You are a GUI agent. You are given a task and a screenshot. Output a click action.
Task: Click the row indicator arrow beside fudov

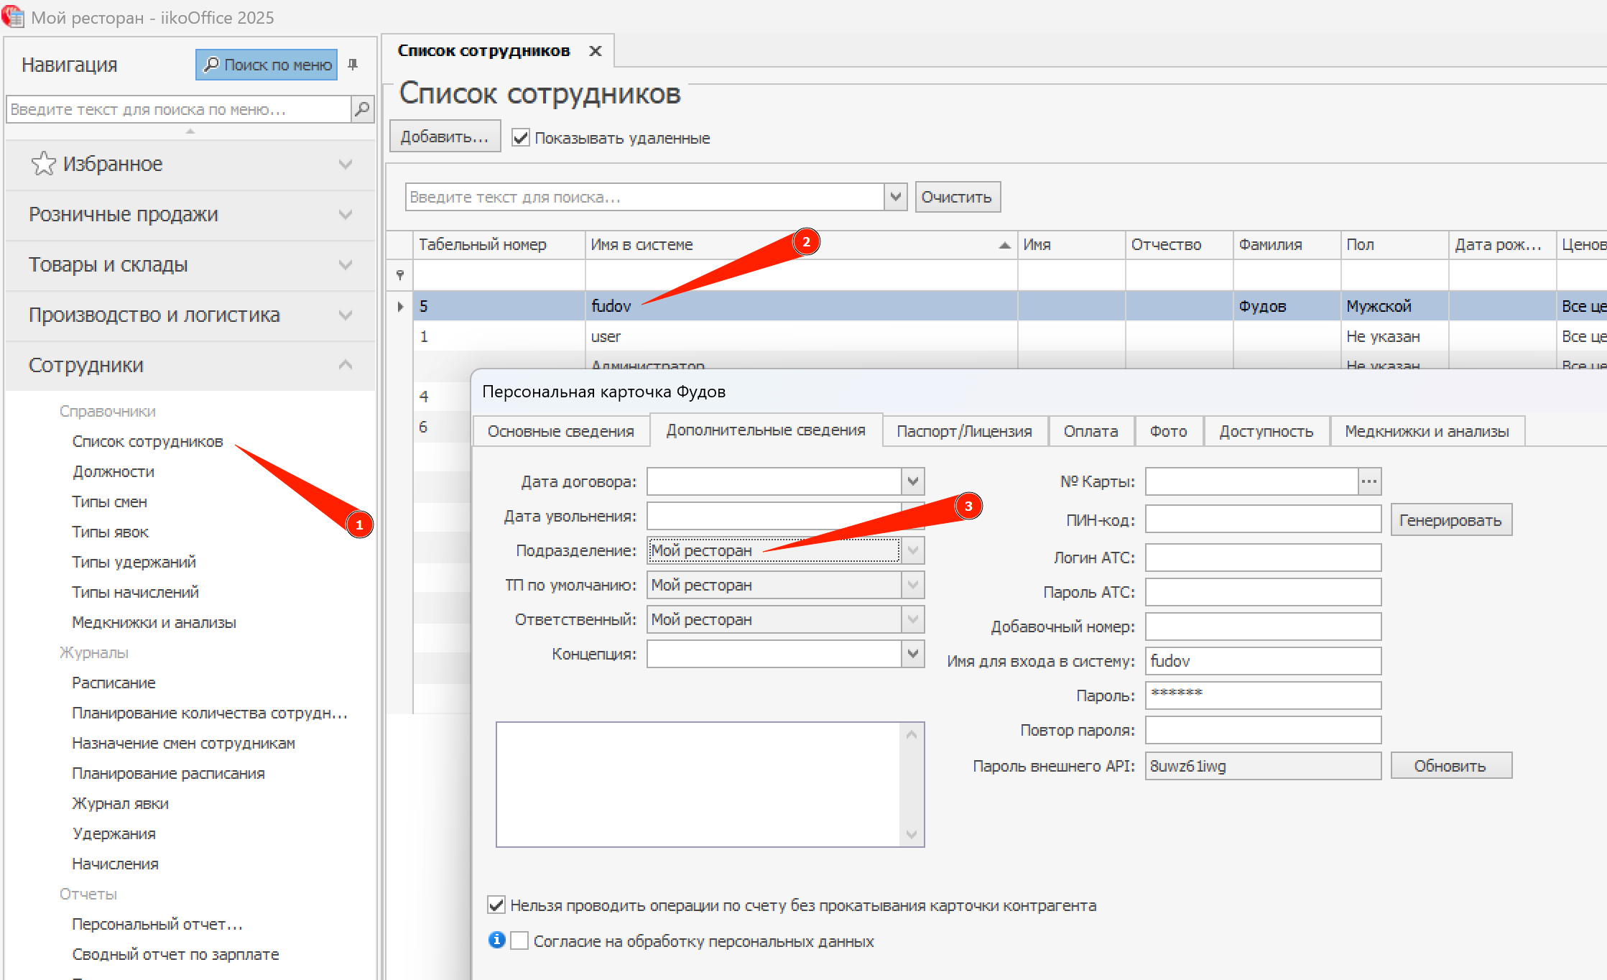pos(400,306)
